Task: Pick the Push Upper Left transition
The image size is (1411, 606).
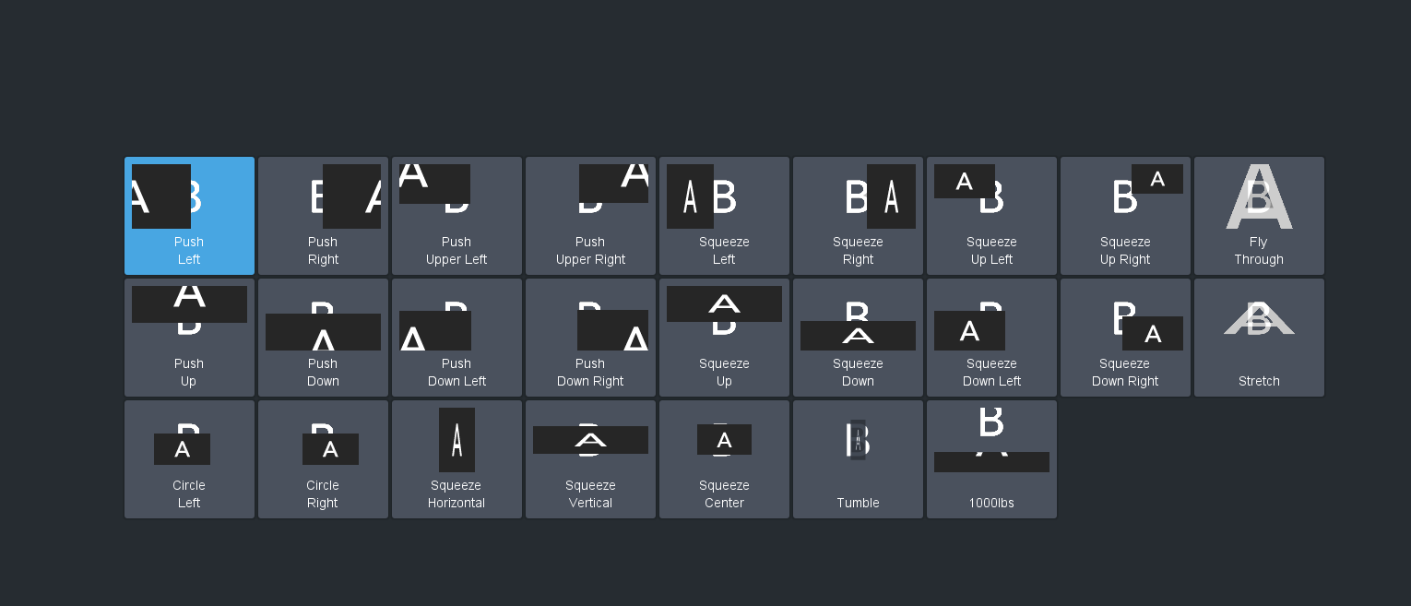Action: pos(456,216)
